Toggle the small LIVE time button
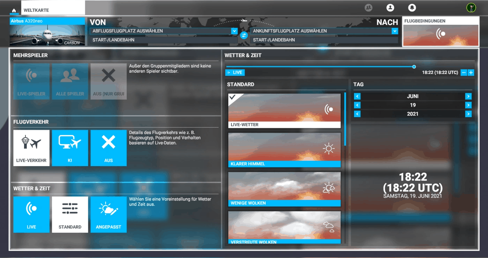The height and width of the screenshot is (258, 488). pos(235,72)
